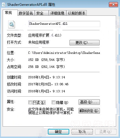
Task: Toggle the 隐藏 hidden checkbox
Action: click(x=53, y=102)
